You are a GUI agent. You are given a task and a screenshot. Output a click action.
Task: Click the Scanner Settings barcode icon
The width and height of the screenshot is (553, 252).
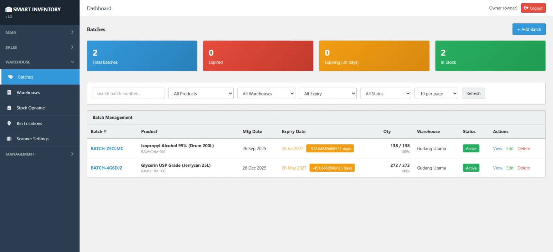point(9,139)
